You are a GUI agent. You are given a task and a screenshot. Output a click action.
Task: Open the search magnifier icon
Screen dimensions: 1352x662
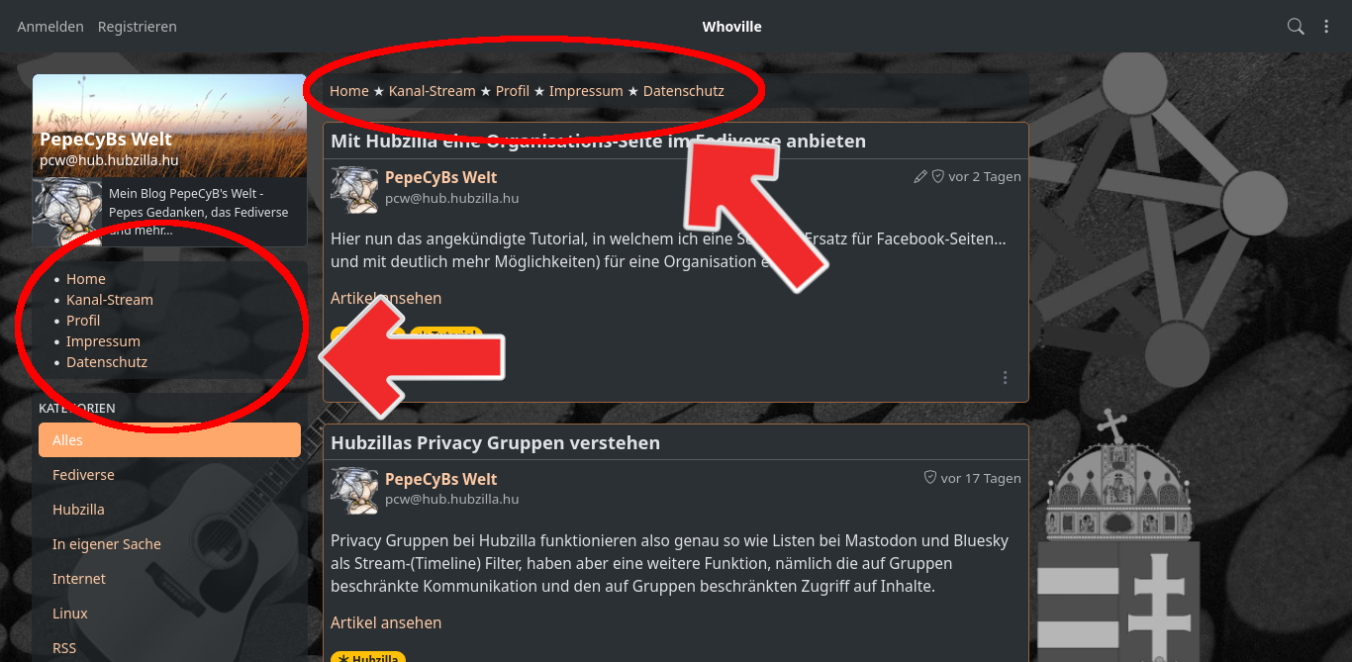point(1296,27)
